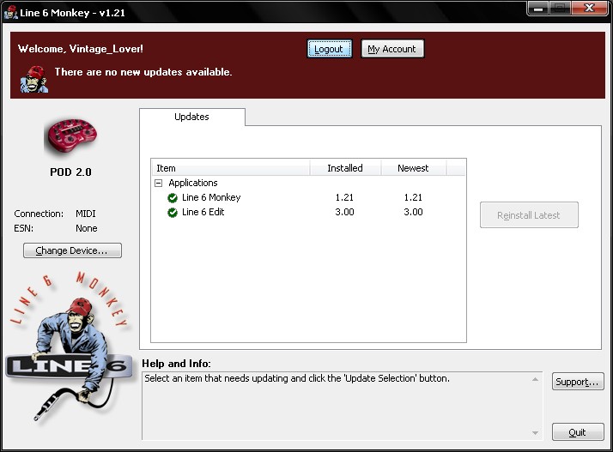Click the MIDI connection value
Screen dimensions: 613x452
click(86, 214)
